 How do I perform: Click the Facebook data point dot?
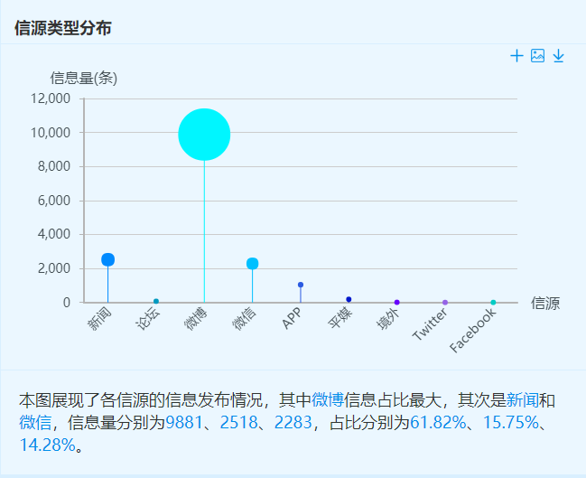coord(493,302)
